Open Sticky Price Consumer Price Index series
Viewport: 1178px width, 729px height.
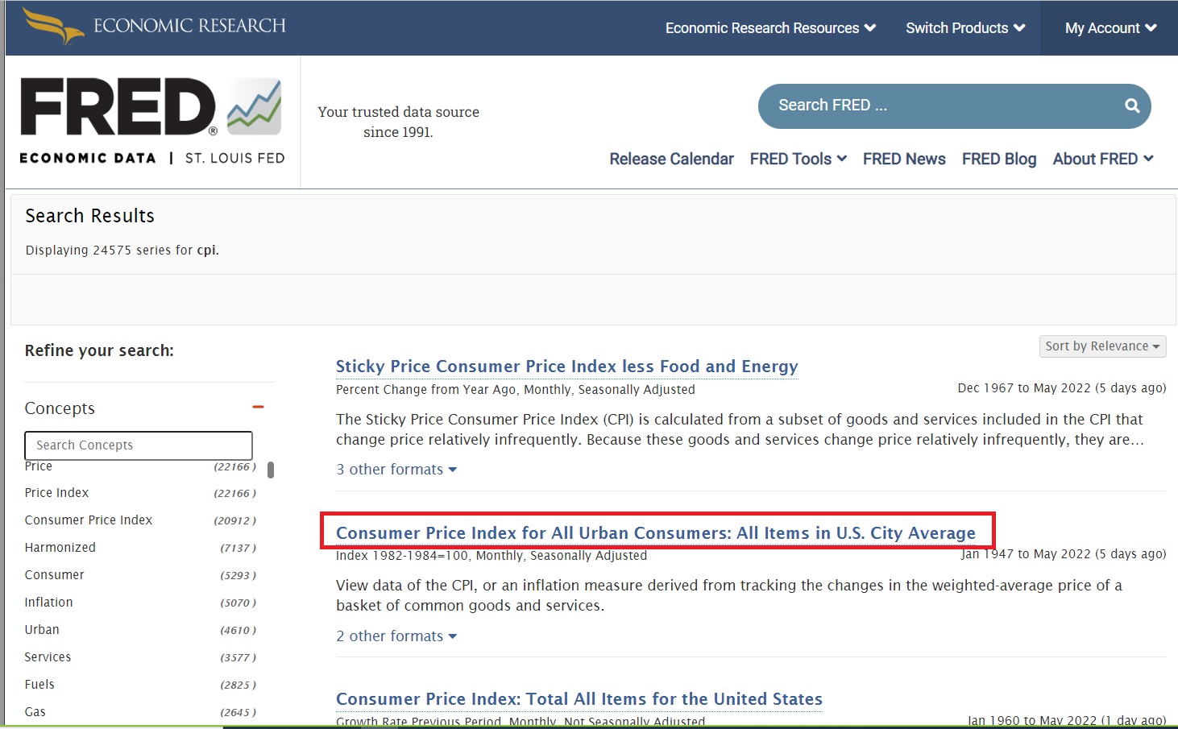click(566, 367)
